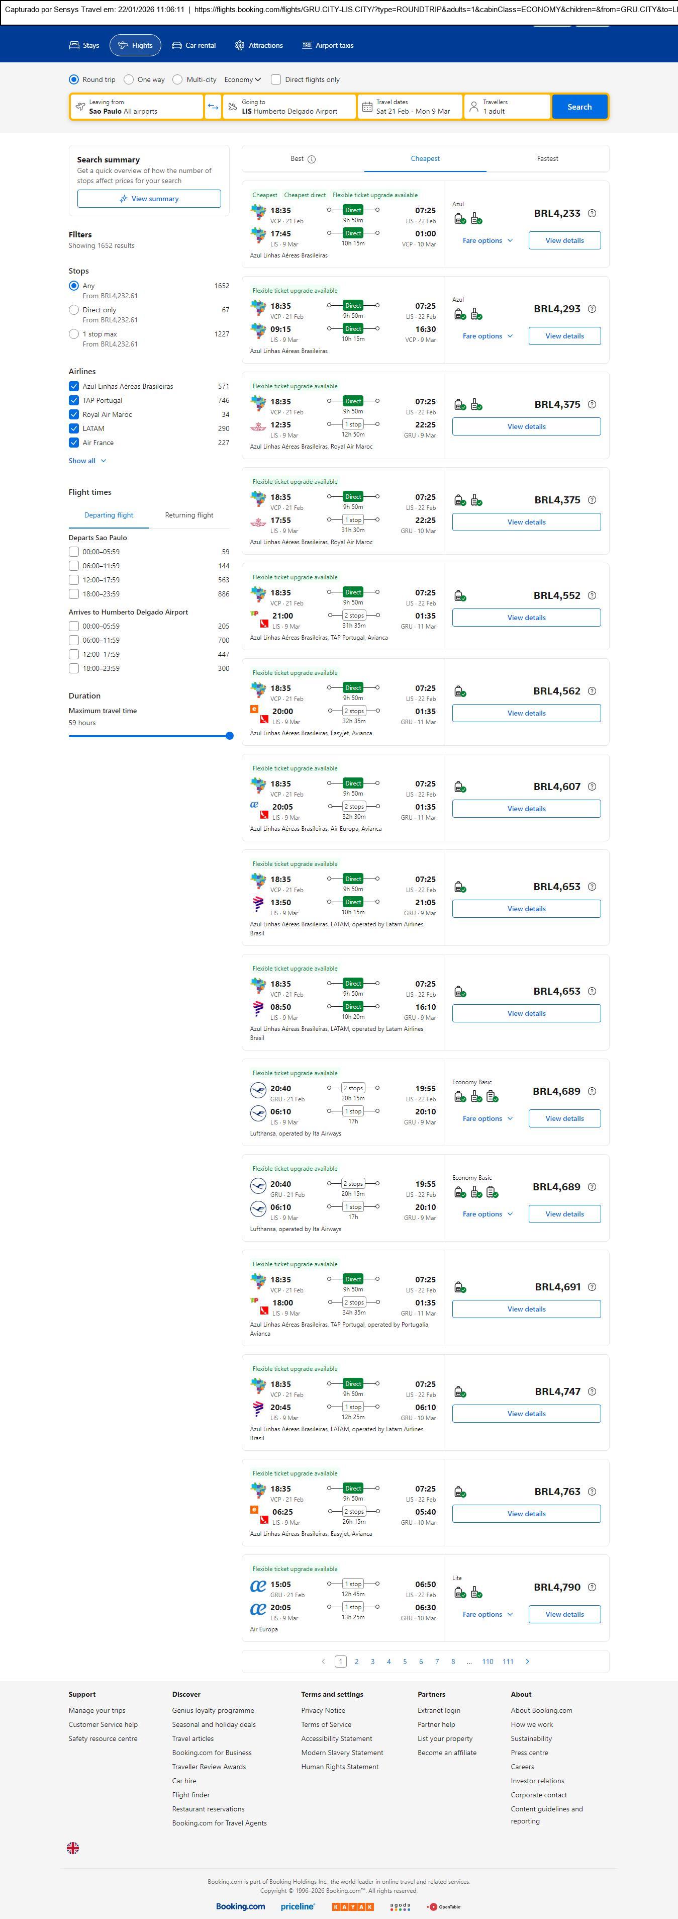Screen dimensions: 678x1919
Task: Select the One way radio button
Action: [129, 80]
